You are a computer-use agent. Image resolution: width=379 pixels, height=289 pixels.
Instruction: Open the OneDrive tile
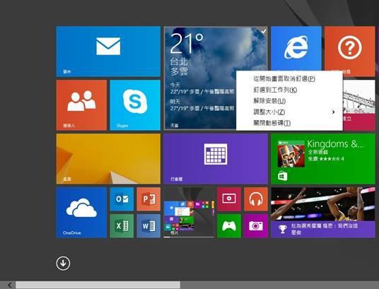pyautogui.click(x=81, y=213)
